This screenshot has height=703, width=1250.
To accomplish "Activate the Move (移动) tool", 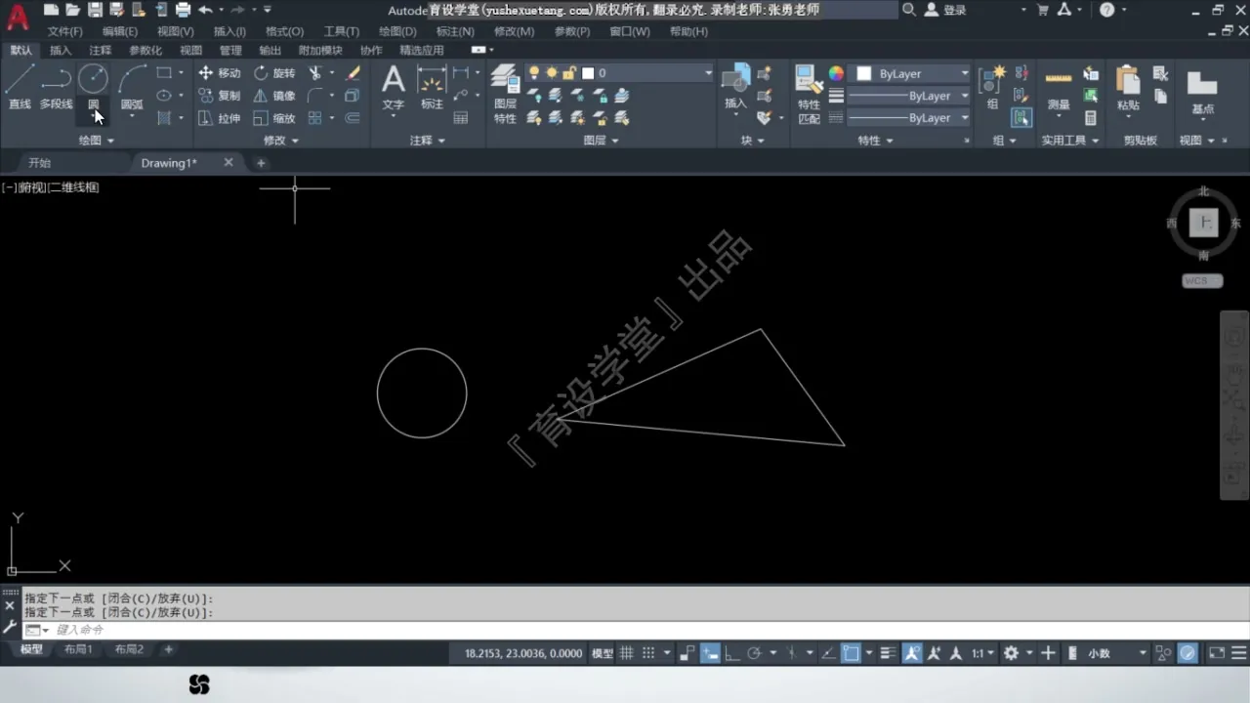I will coord(219,73).
